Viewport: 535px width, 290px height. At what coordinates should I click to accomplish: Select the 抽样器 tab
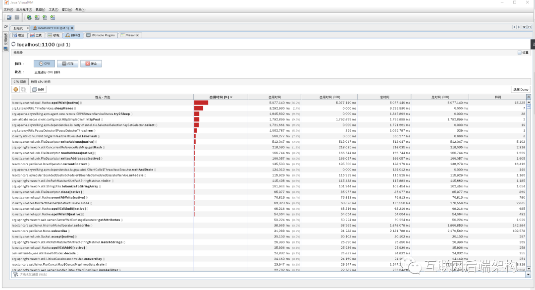73,35
